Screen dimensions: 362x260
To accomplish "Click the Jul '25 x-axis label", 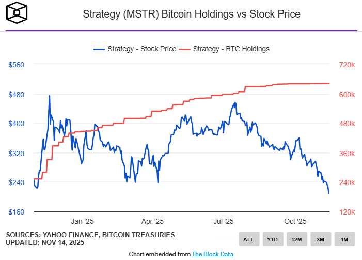I will (224, 221).
